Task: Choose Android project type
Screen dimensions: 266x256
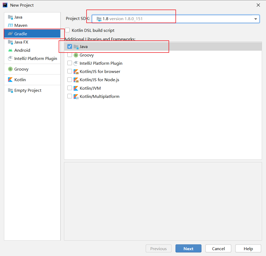Action: coord(32,50)
